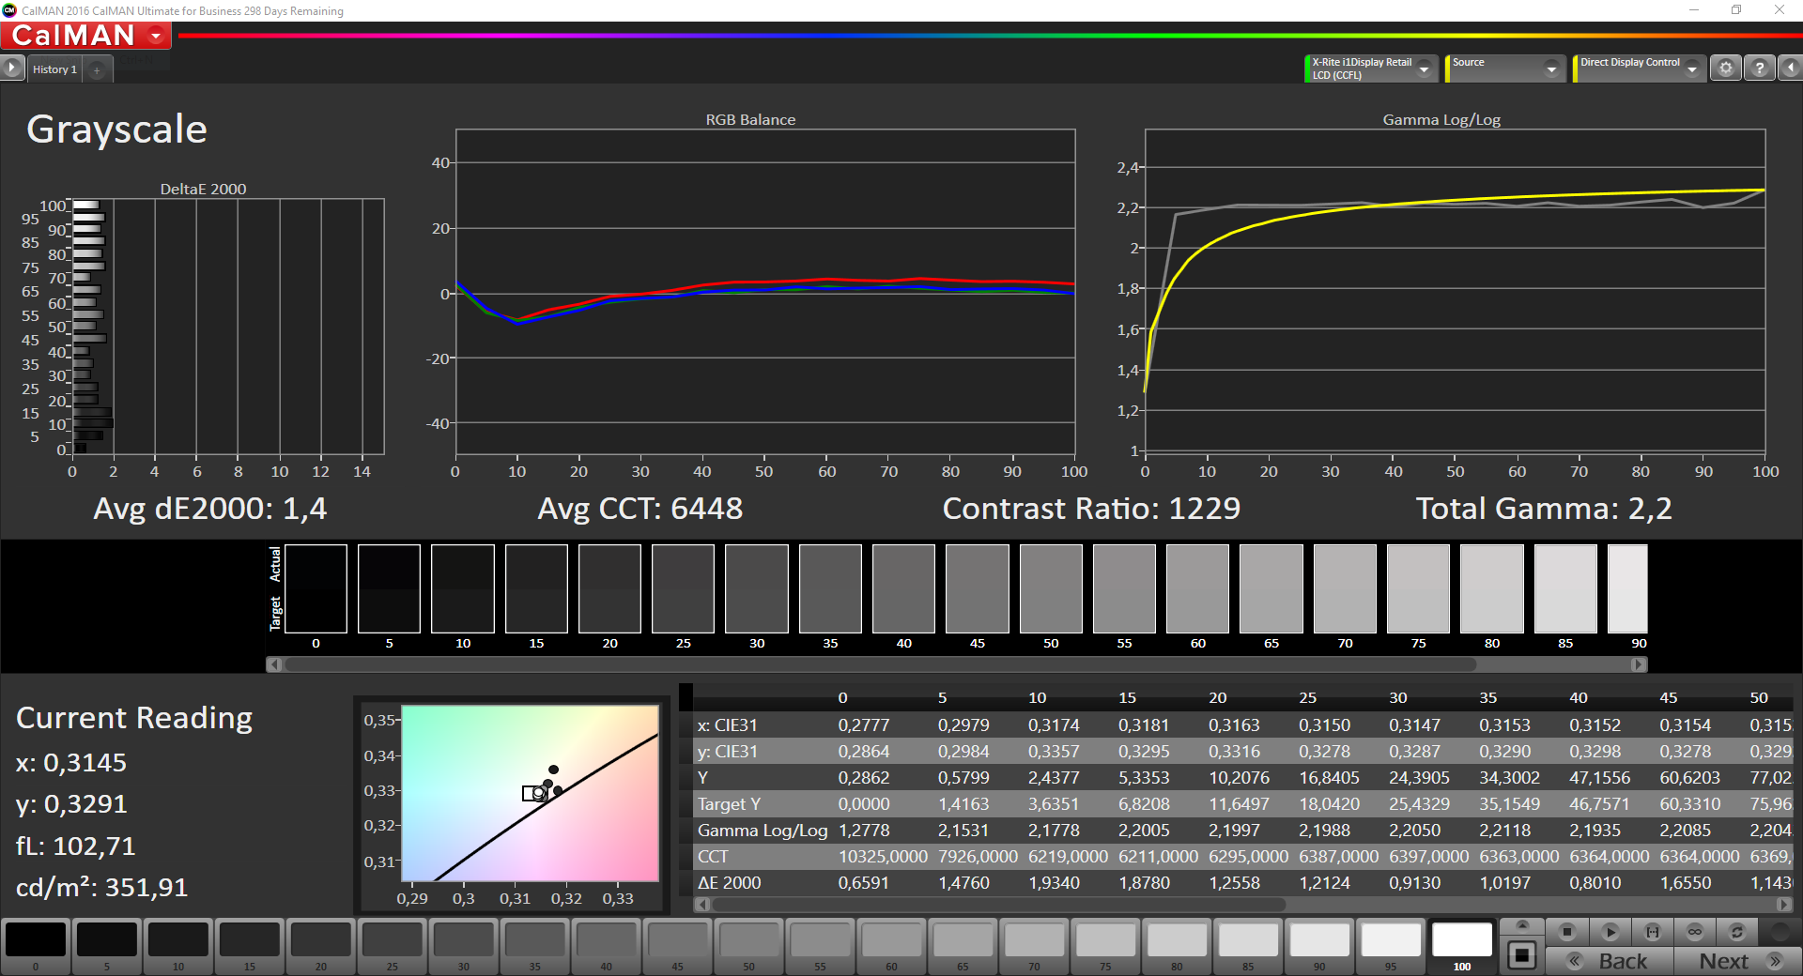The width and height of the screenshot is (1803, 976).
Task: Select the 95 level swatch in bottom strip
Action: click(1391, 946)
